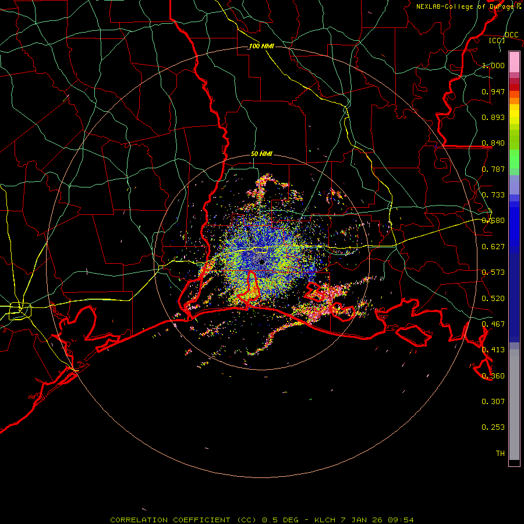
Task: Click the 100 NMI range ring label
Action: click(x=261, y=46)
